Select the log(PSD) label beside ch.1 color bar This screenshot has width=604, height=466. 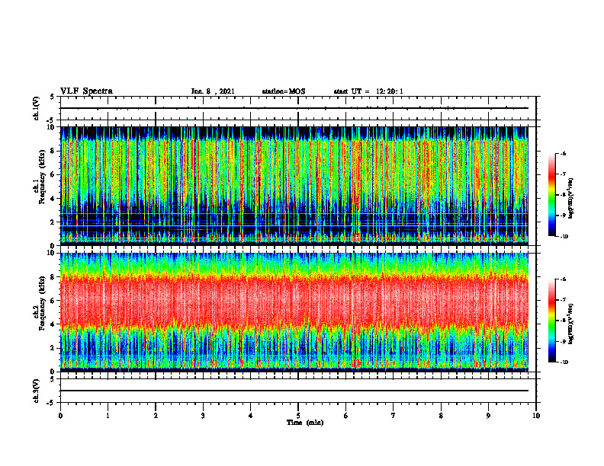[571, 199]
